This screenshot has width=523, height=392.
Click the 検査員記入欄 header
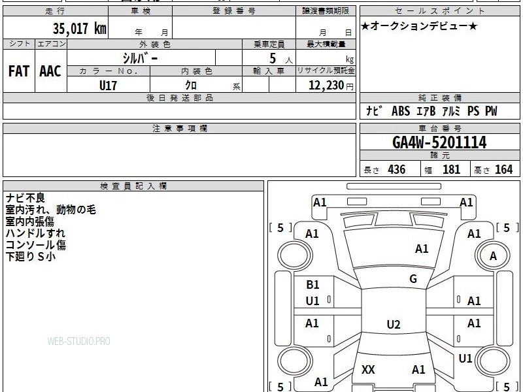click(133, 186)
